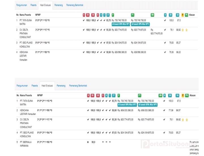This screenshot has width=204, height=156.
Task: Open the Pengumuman tab in the upper panel
Action: point(22,5)
